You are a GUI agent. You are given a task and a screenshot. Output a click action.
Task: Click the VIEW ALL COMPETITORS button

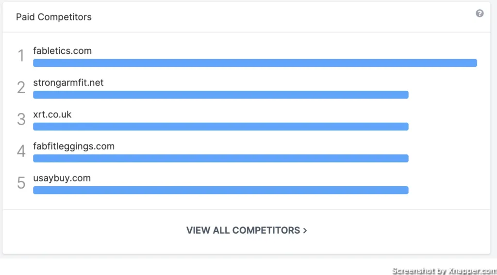[246, 230]
